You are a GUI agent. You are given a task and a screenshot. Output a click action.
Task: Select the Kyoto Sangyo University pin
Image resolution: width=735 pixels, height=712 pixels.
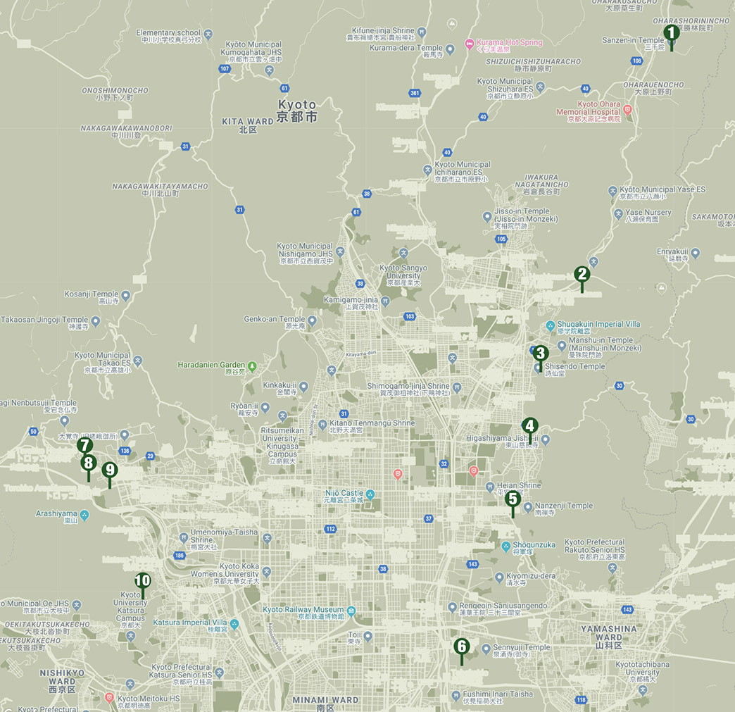(403, 254)
